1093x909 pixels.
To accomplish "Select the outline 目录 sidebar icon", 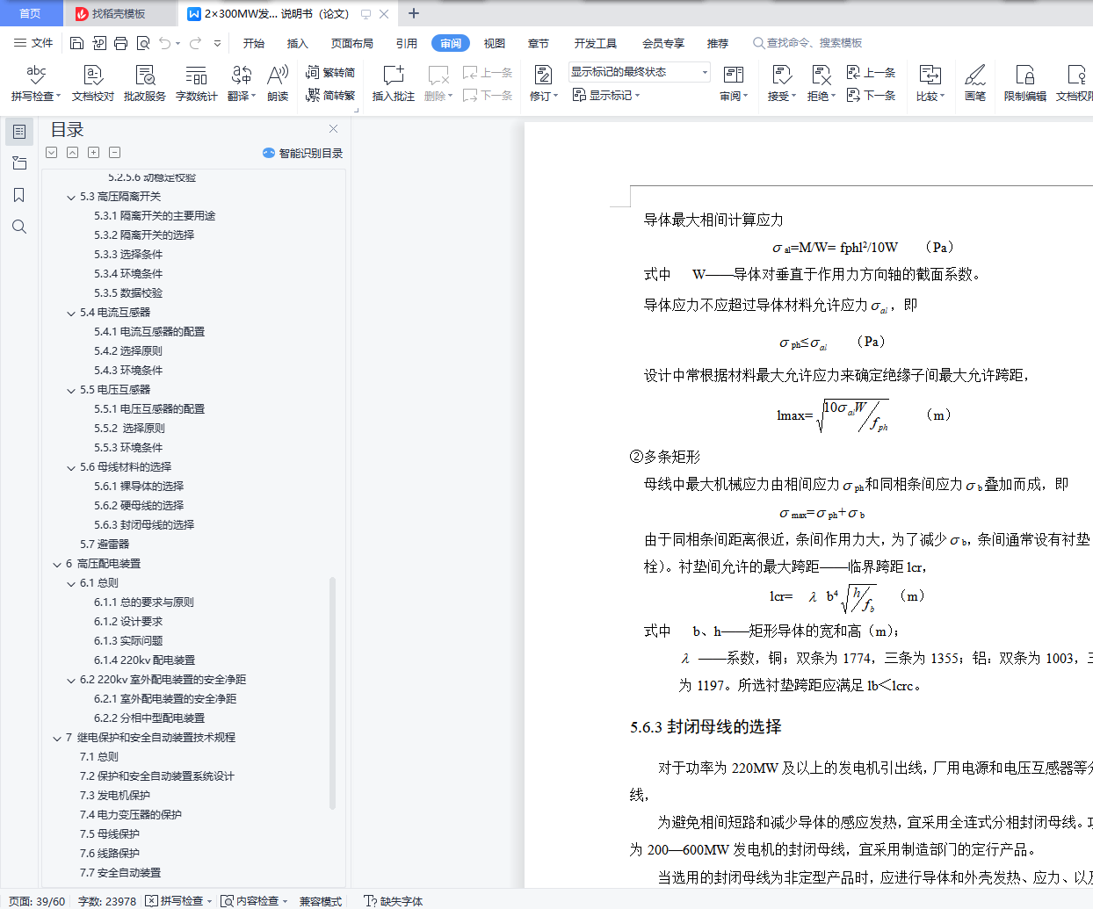I will [19, 132].
